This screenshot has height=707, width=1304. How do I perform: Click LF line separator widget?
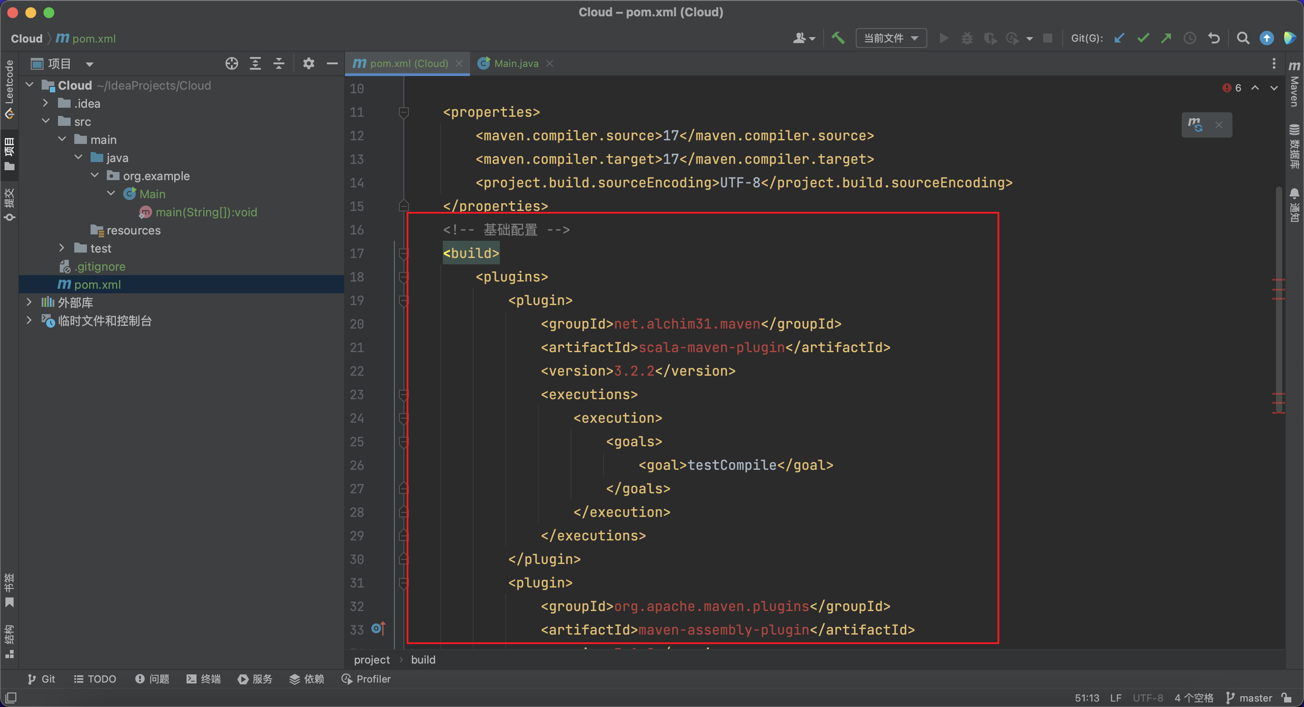pyautogui.click(x=1116, y=697)
